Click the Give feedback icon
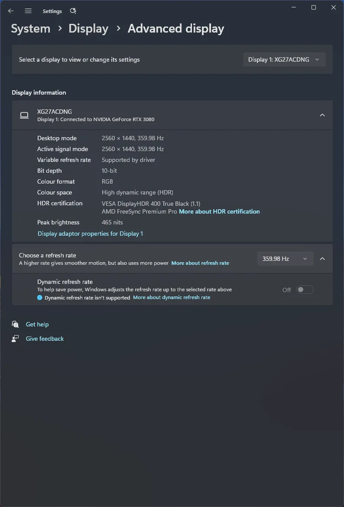The height and width of the screenshot is (507, 344). 15,339
